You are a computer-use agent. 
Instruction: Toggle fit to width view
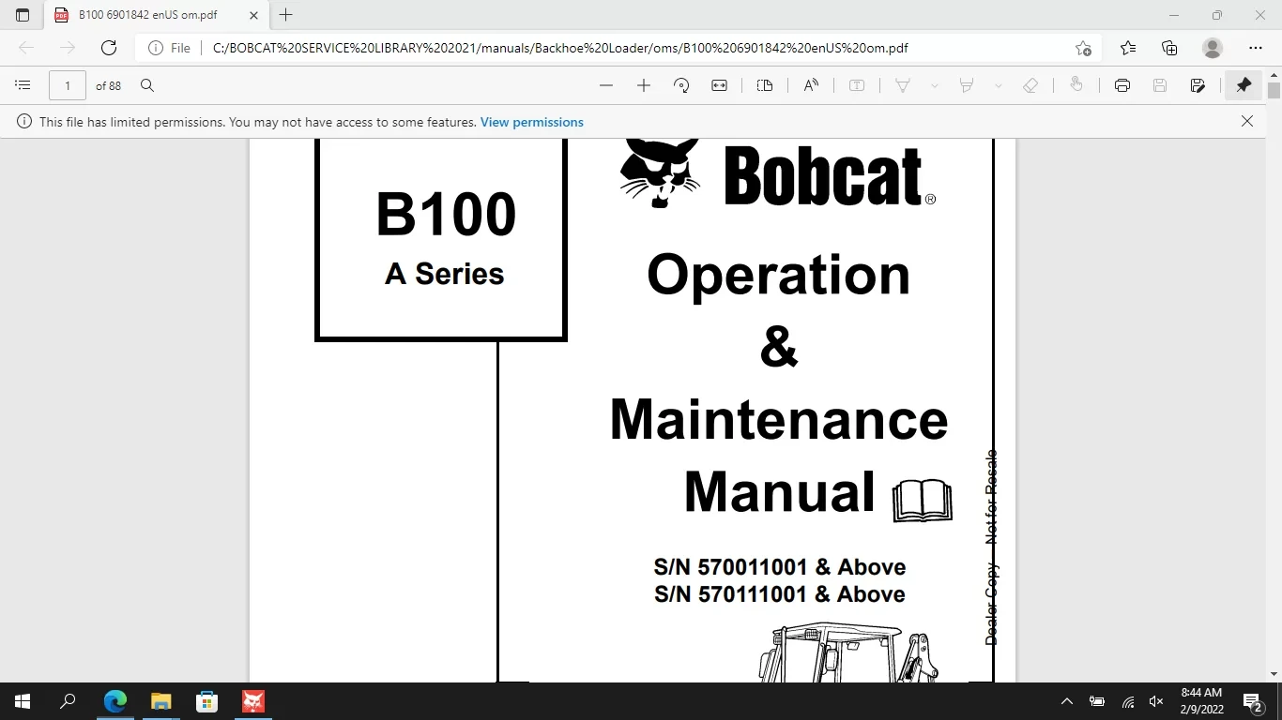click(x=720, y=85)
